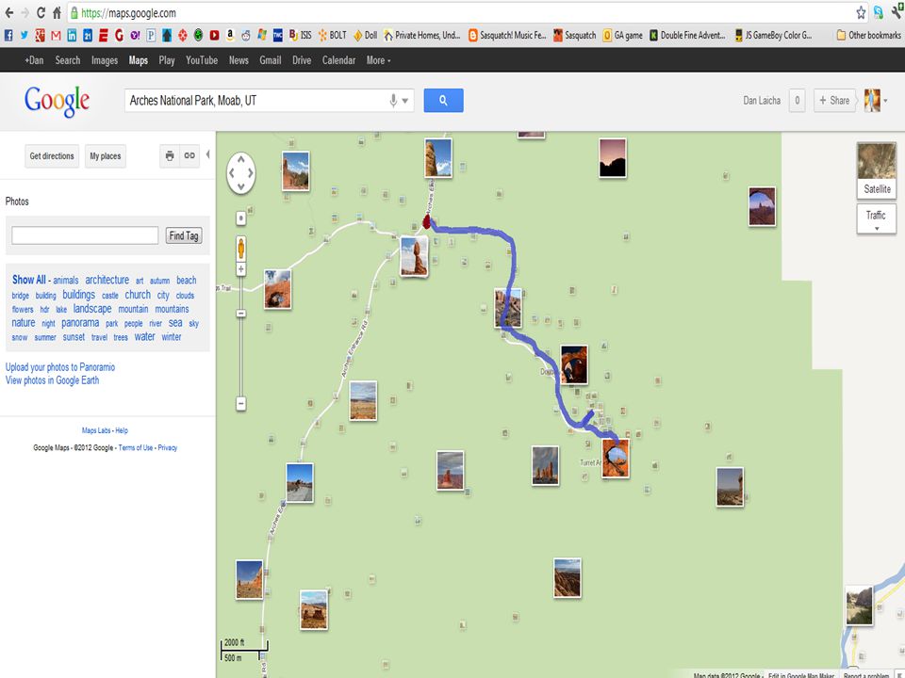Open the Reddit bookmark icon
The height and width of the screenshot is (678, 905).
[x=246, y=35]
